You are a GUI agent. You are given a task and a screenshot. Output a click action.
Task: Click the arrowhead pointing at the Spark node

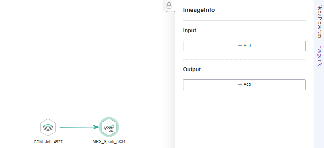(x=96, y=127)
